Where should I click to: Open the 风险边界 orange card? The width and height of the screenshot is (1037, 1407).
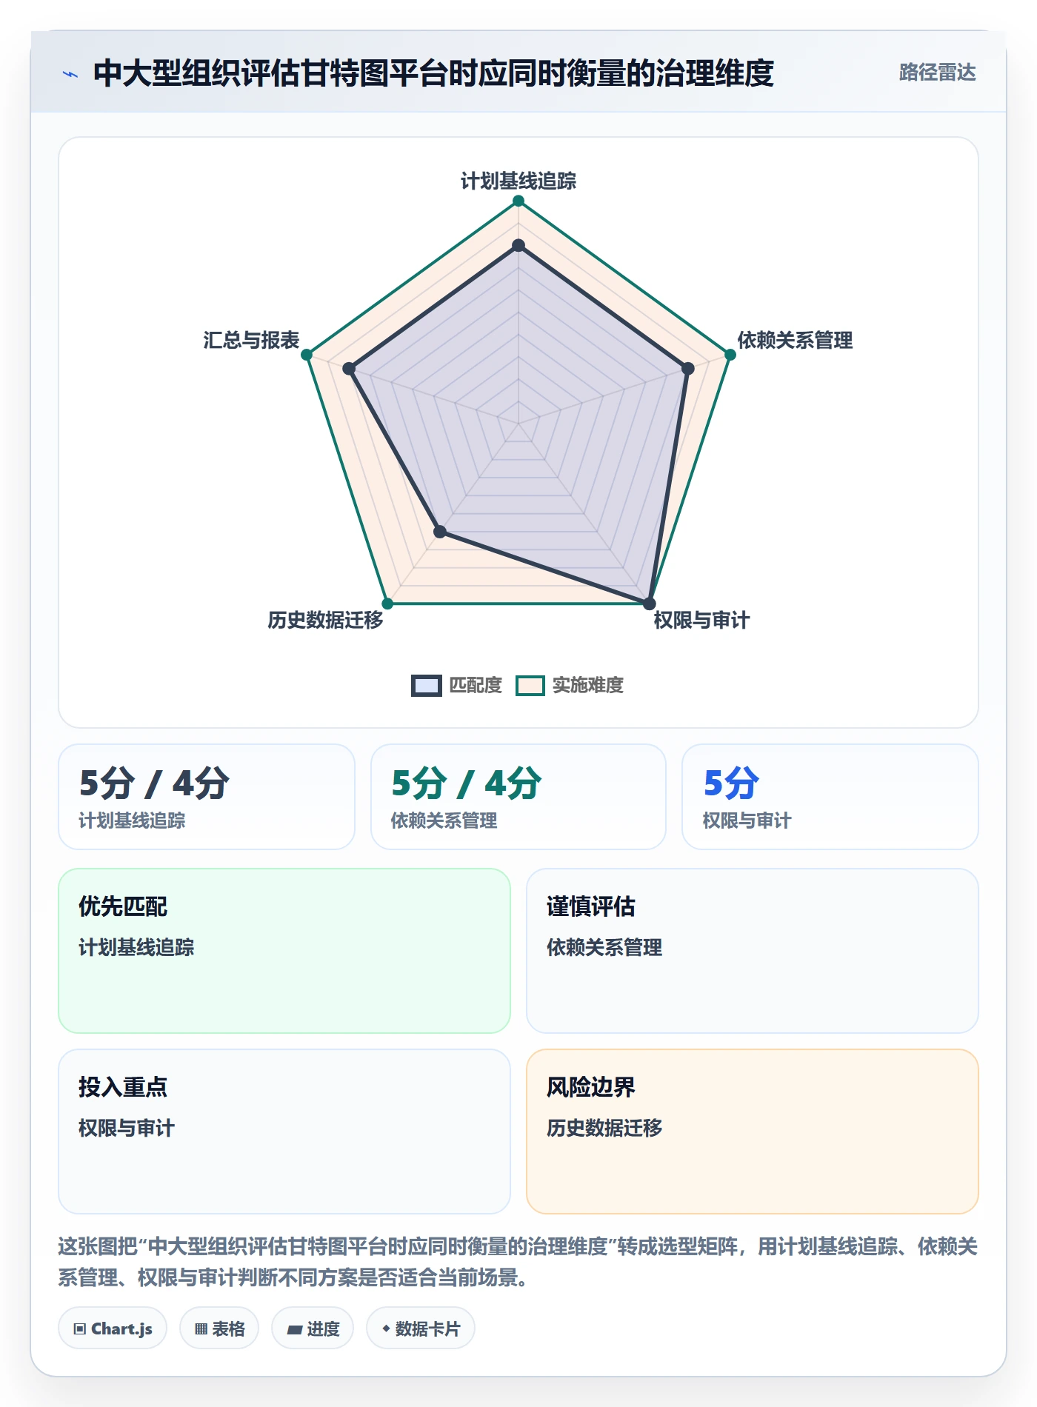click(753, 1132)
